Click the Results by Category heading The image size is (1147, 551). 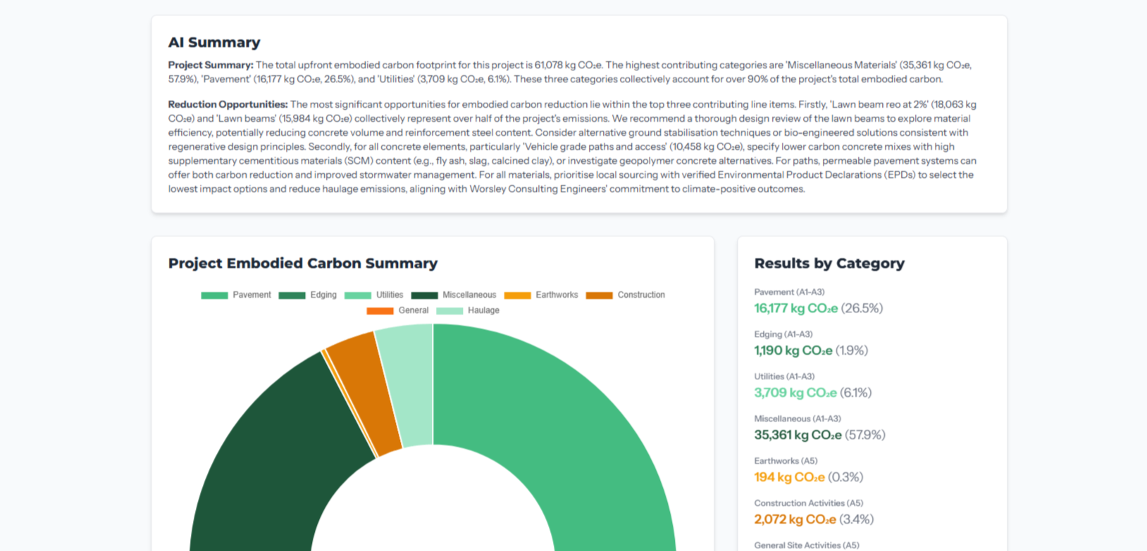(x=829, y=263)
